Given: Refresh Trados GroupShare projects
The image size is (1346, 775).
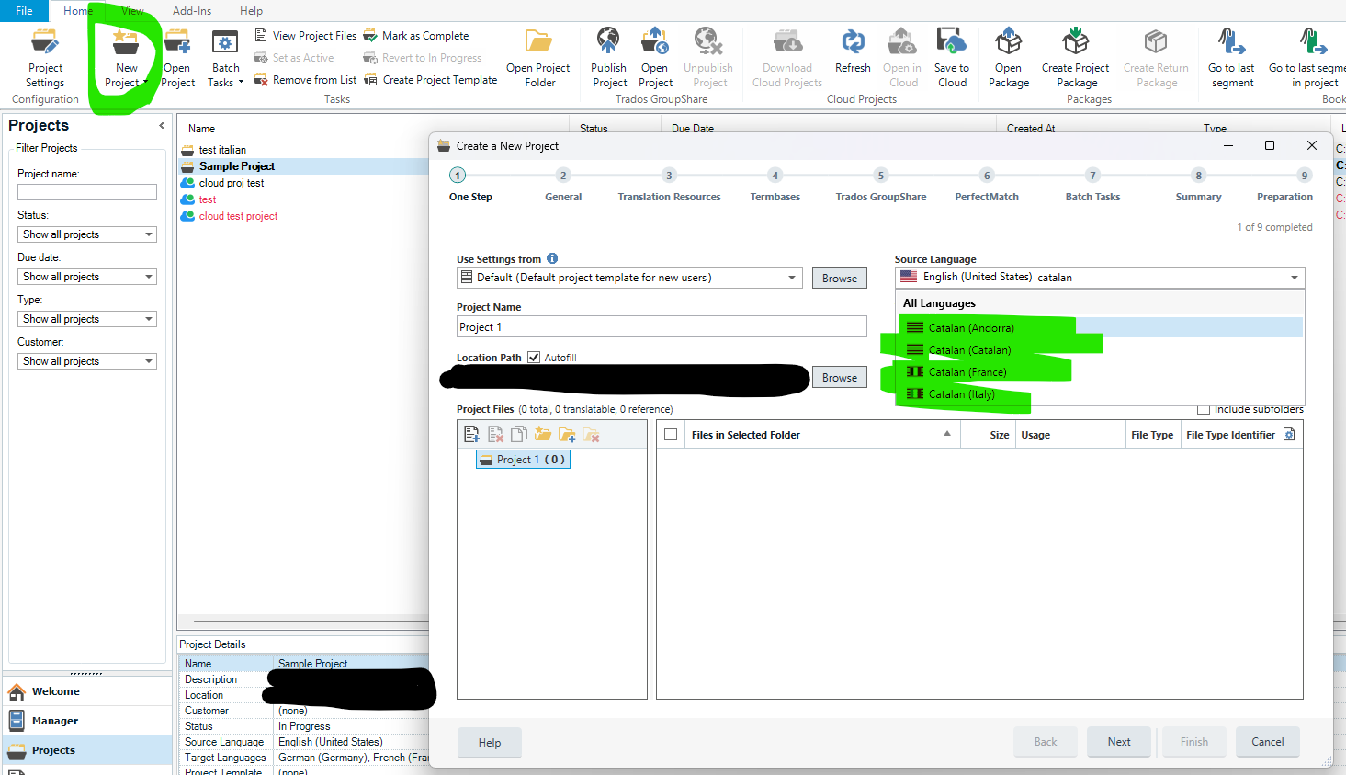Looking at the screenshot, I should pos(852,55).
